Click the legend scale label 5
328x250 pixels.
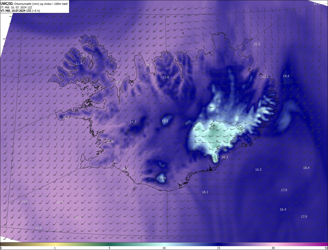[109, 248]
